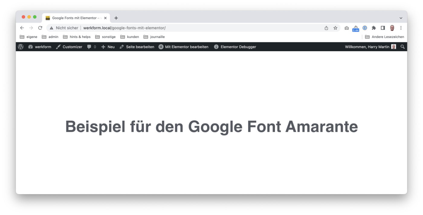This screenshot has height=215, width=423.
Task: Open the 'admin' bookmarks folder
Action: (x=50, y=37)
